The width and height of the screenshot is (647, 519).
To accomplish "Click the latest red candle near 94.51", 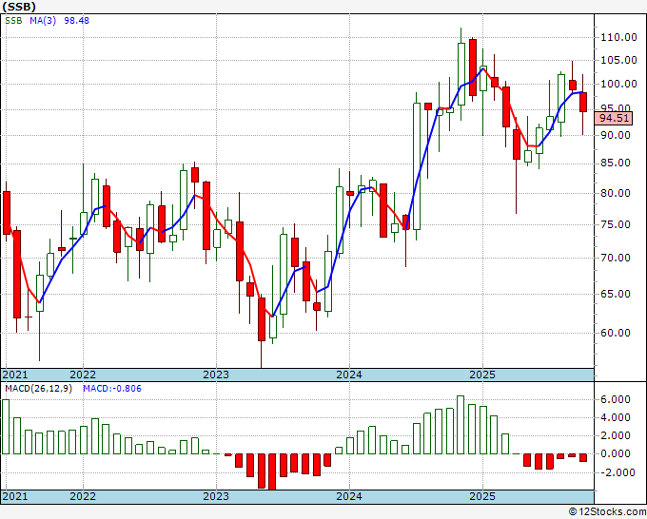I will pyautogui.click(x=583, y=103).
